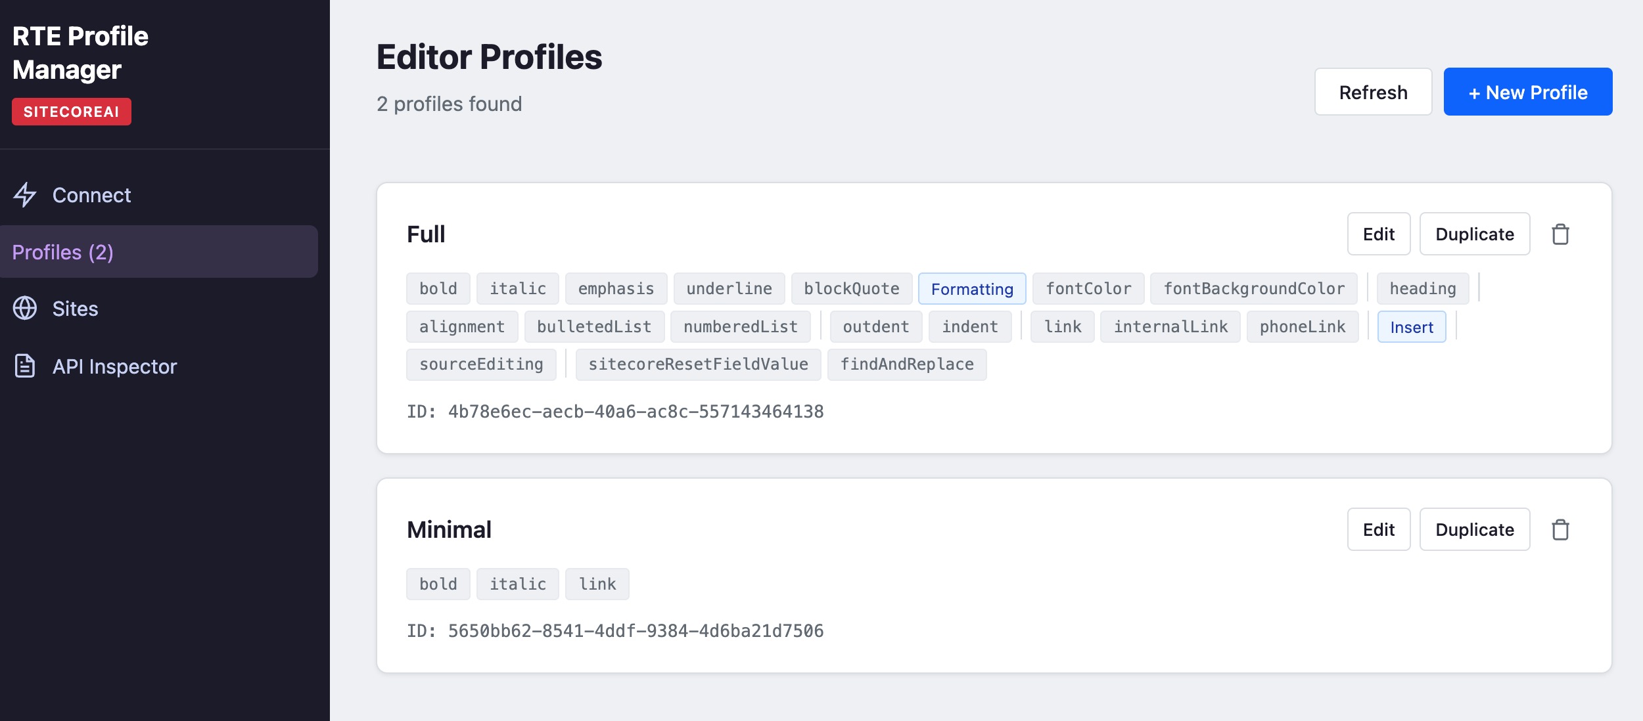Select the Full profile ID text
The image size is (1643, 721).
pos(616,411)
